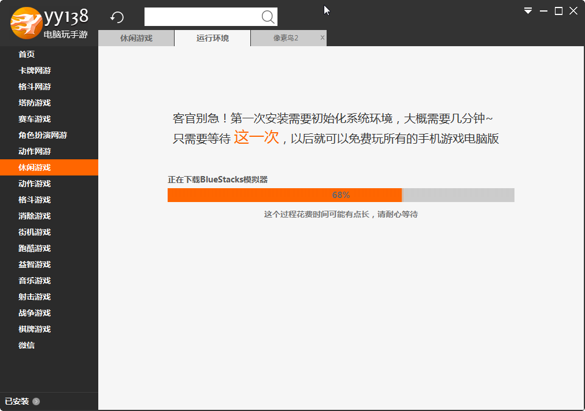Select 棋牌游戏 category
The width and height of the screenshot is (585, 411).
[49, 330]
